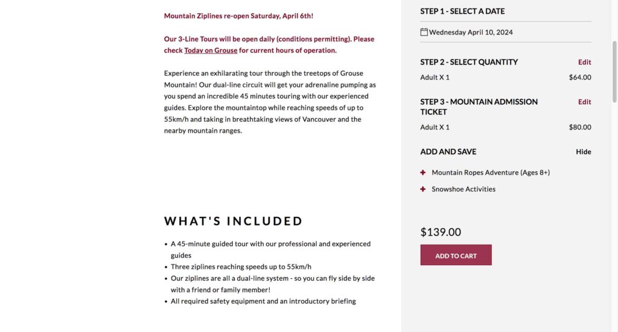This screenshot has height=332, width=618.
Task: Click the $64.00 adult zipline price
Action: [579, 78]
